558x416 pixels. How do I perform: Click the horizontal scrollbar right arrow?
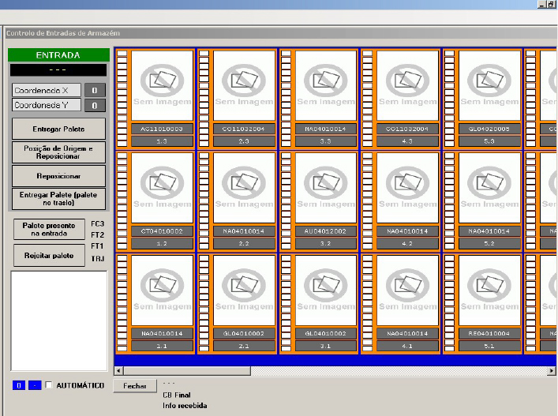pyautogui.click(x=552, y=371)
